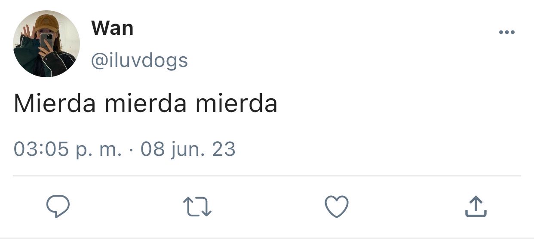This screenshot has height=246, width=534.
Task: Tap the brown cap in the avatar photo
Action: coord(46,23)
